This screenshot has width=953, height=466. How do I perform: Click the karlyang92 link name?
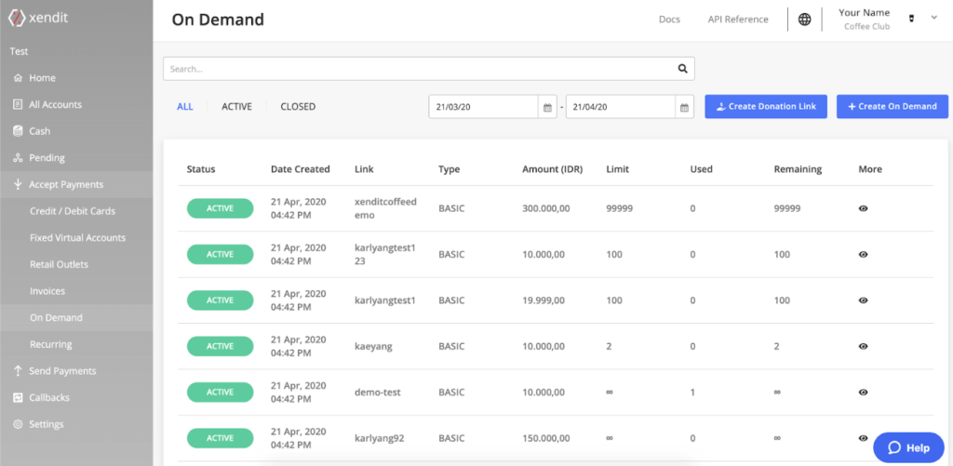380,438
